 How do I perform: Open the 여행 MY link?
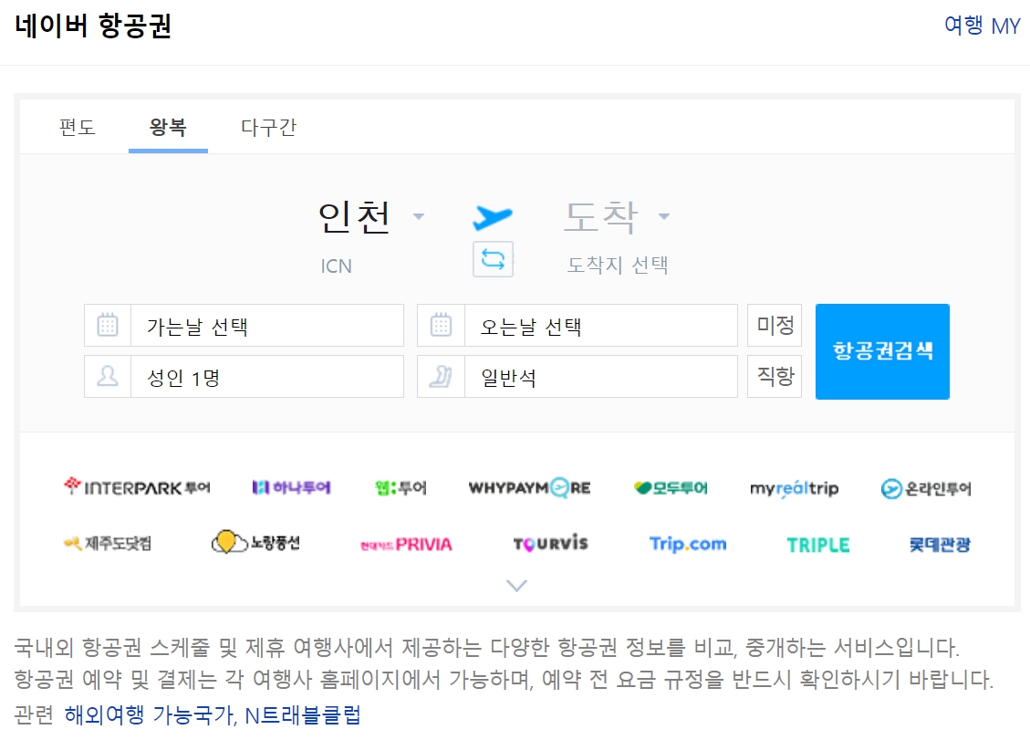(982, 26)
